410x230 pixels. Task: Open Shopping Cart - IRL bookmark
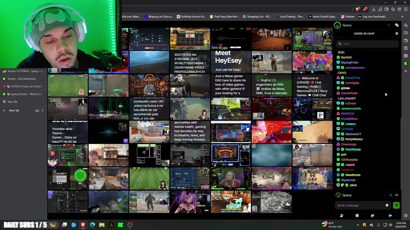[x=257, y=17]
